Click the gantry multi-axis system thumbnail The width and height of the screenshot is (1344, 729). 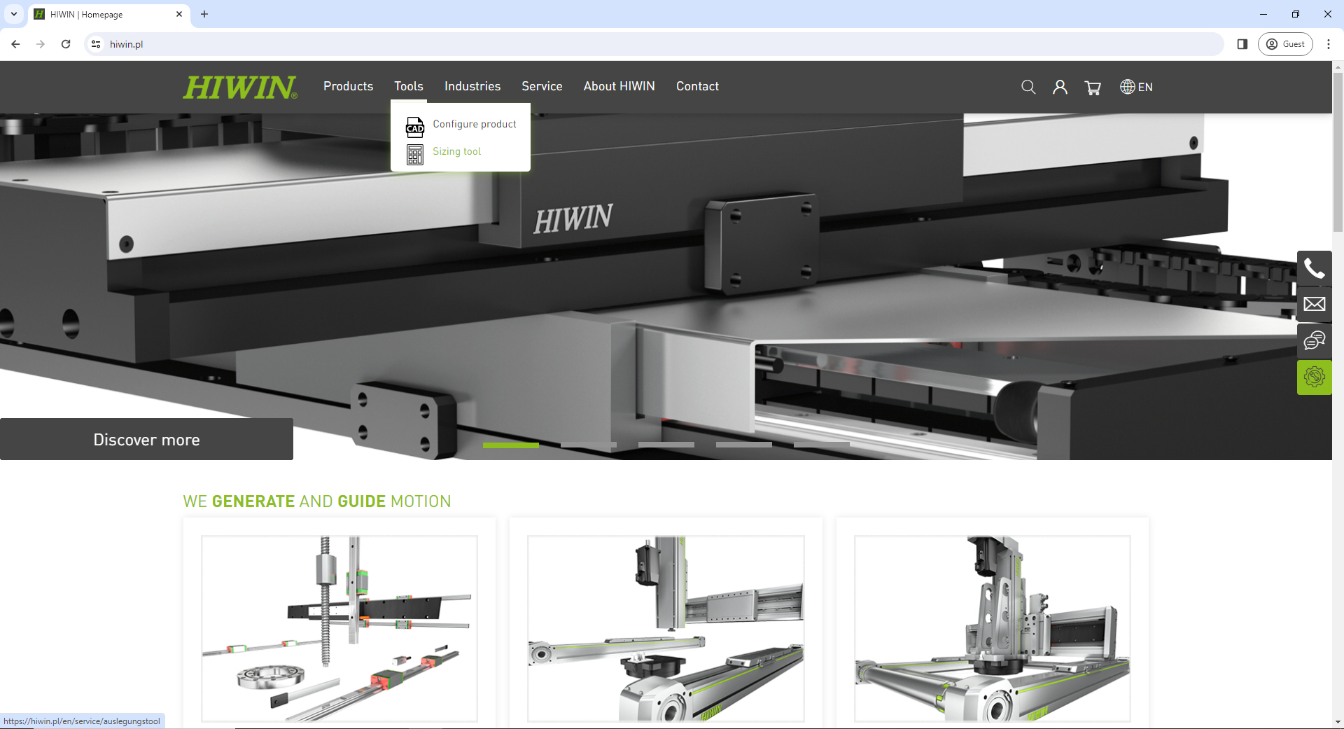(993, 628)
